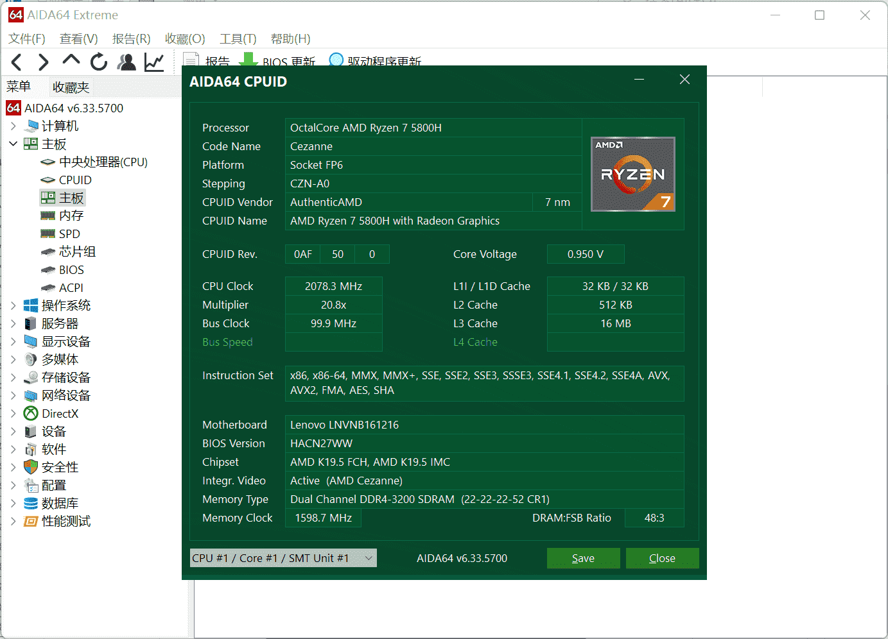The width and height of the screenshot is (888, 639).
Task: Click the 计算机 computer icon in tree
Action: click(x=31, y=126)
